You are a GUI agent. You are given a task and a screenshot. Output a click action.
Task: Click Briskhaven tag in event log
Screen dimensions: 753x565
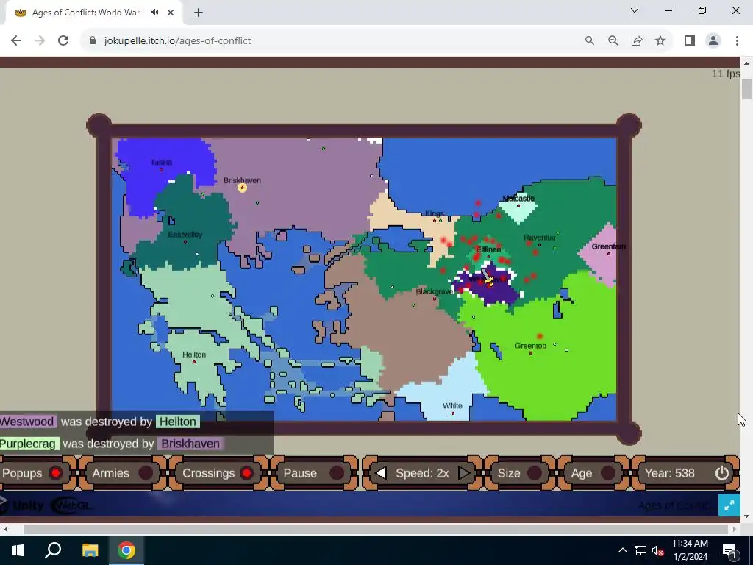coord(190,444)
